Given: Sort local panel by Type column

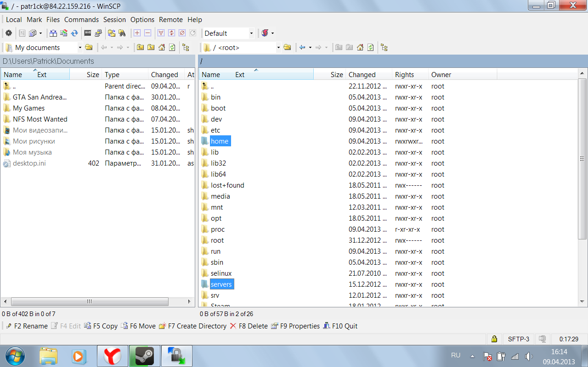Looking at the screenshot, I should coord(125,74).
